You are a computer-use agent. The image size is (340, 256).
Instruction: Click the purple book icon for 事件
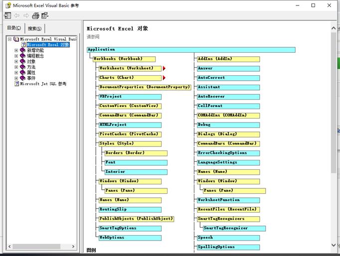[22, 78]
